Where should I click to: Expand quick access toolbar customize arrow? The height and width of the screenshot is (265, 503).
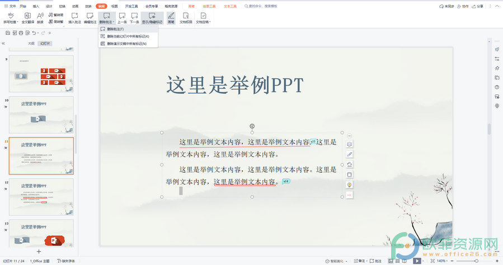click(x=50, y=32)
